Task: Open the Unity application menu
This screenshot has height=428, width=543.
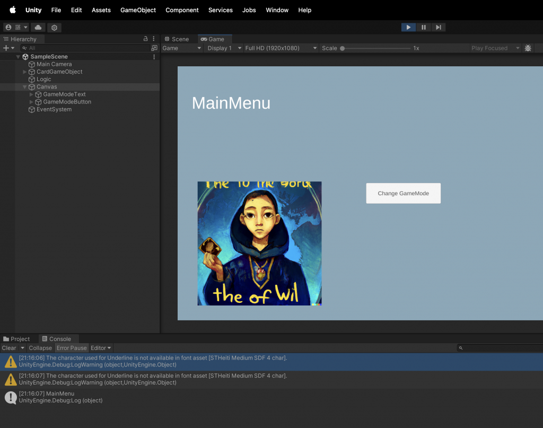Action: pos(33,10)
